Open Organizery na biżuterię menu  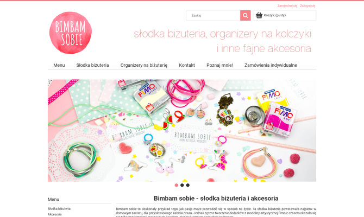pyautogui.click(x=144, y=65)
